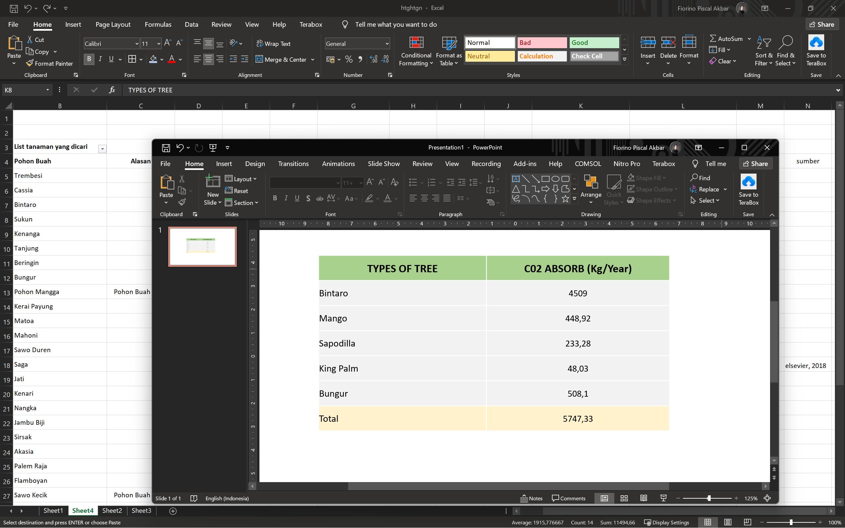Viewport: 845px width, 528px height.
Task: Open the Transitions tab in PowerPoint
Action: tap(293, 164)
